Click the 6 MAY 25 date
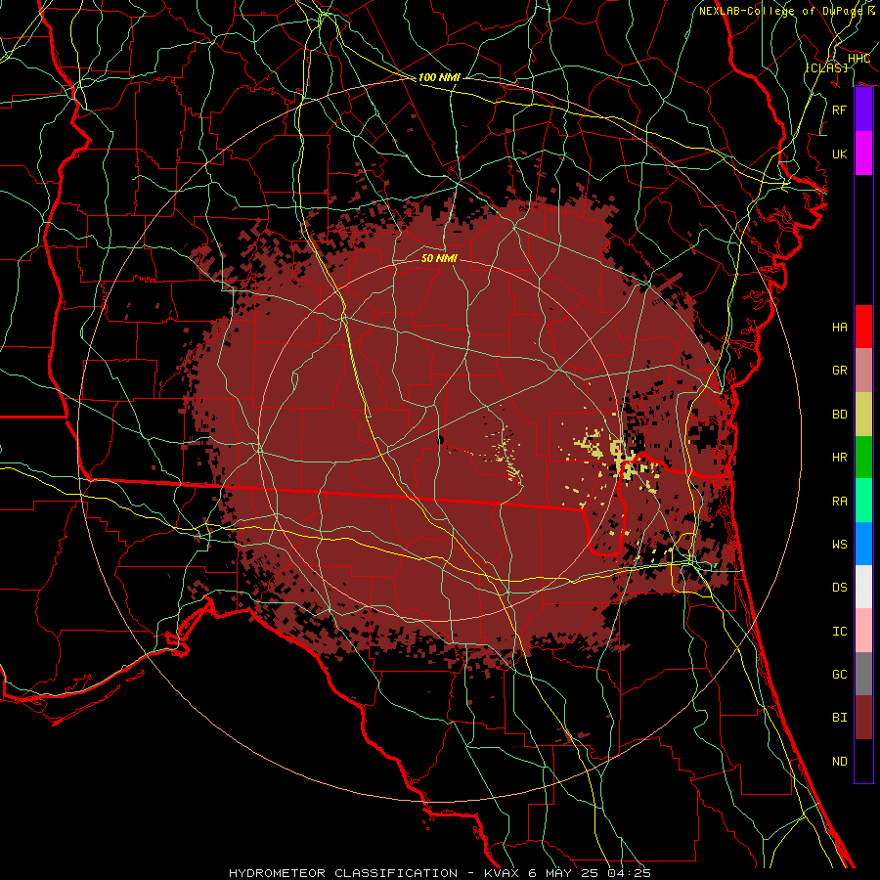Image resolution: width=880 pixels, height=880 pixels. [563, 873]
